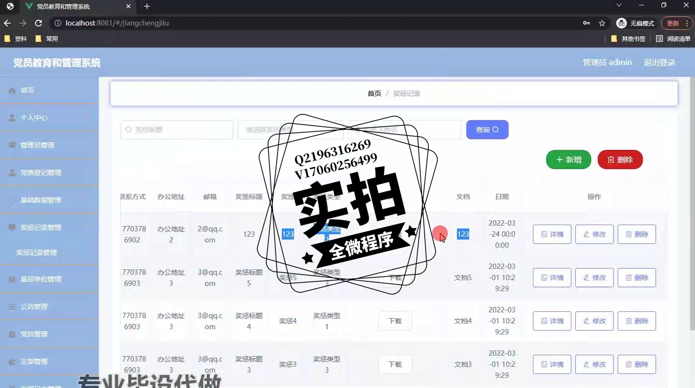Click 文档 column header
The height and width of the screenshot is (388, 695).
(x=463, y=197)
